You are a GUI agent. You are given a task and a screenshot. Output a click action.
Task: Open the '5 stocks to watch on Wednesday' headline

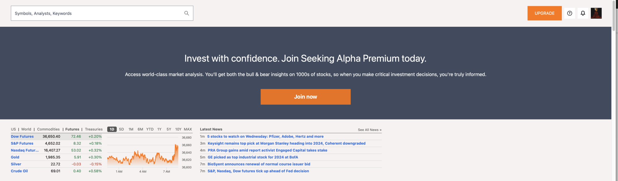pyautogui.click(x=266, y=136)
